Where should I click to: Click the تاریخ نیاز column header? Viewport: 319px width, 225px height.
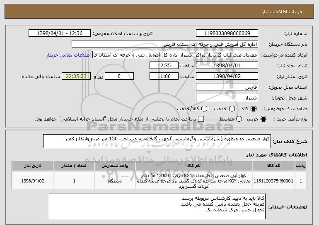[33, 166]
